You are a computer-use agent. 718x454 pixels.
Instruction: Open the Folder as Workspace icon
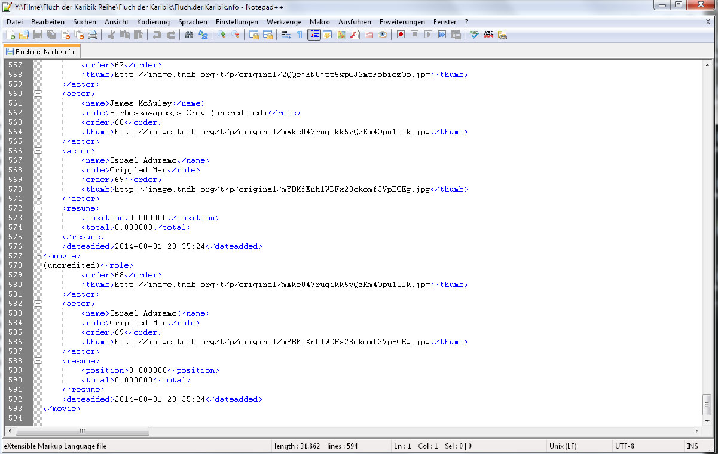coord(369,35)
